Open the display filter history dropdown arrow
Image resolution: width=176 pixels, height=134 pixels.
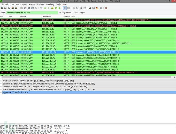[x=60, y=13]
